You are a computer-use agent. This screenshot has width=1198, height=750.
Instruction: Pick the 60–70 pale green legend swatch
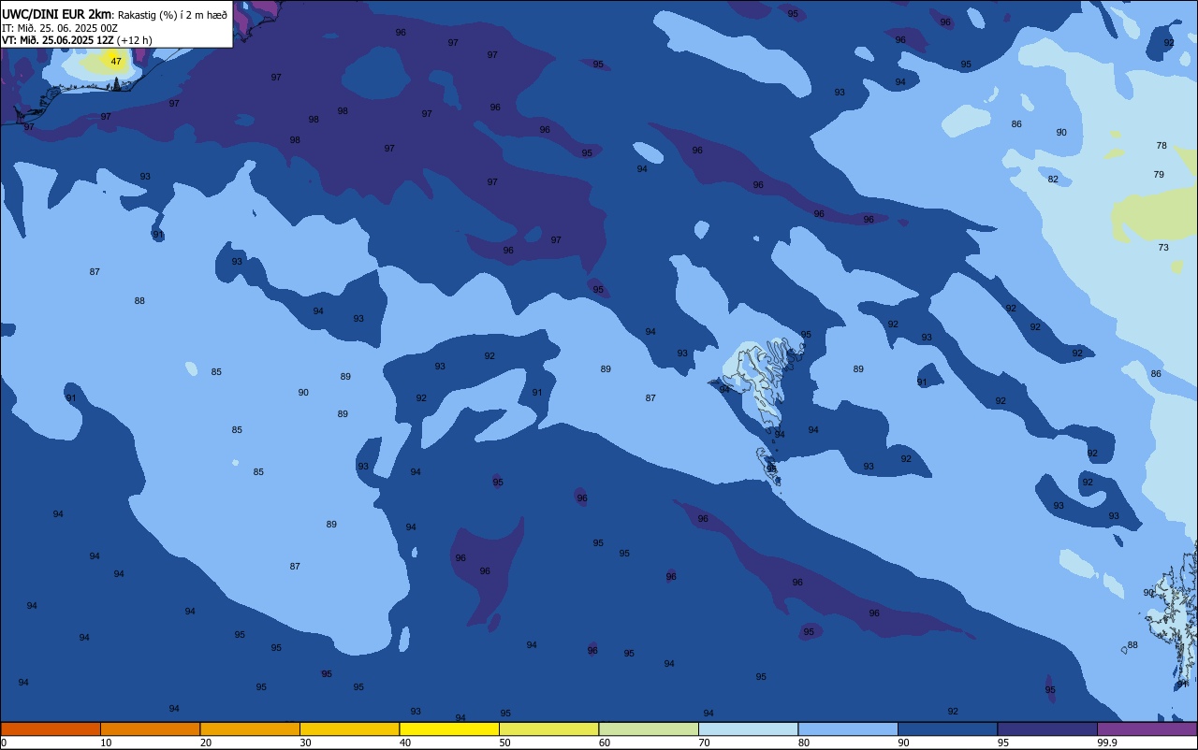pos(649,728)
